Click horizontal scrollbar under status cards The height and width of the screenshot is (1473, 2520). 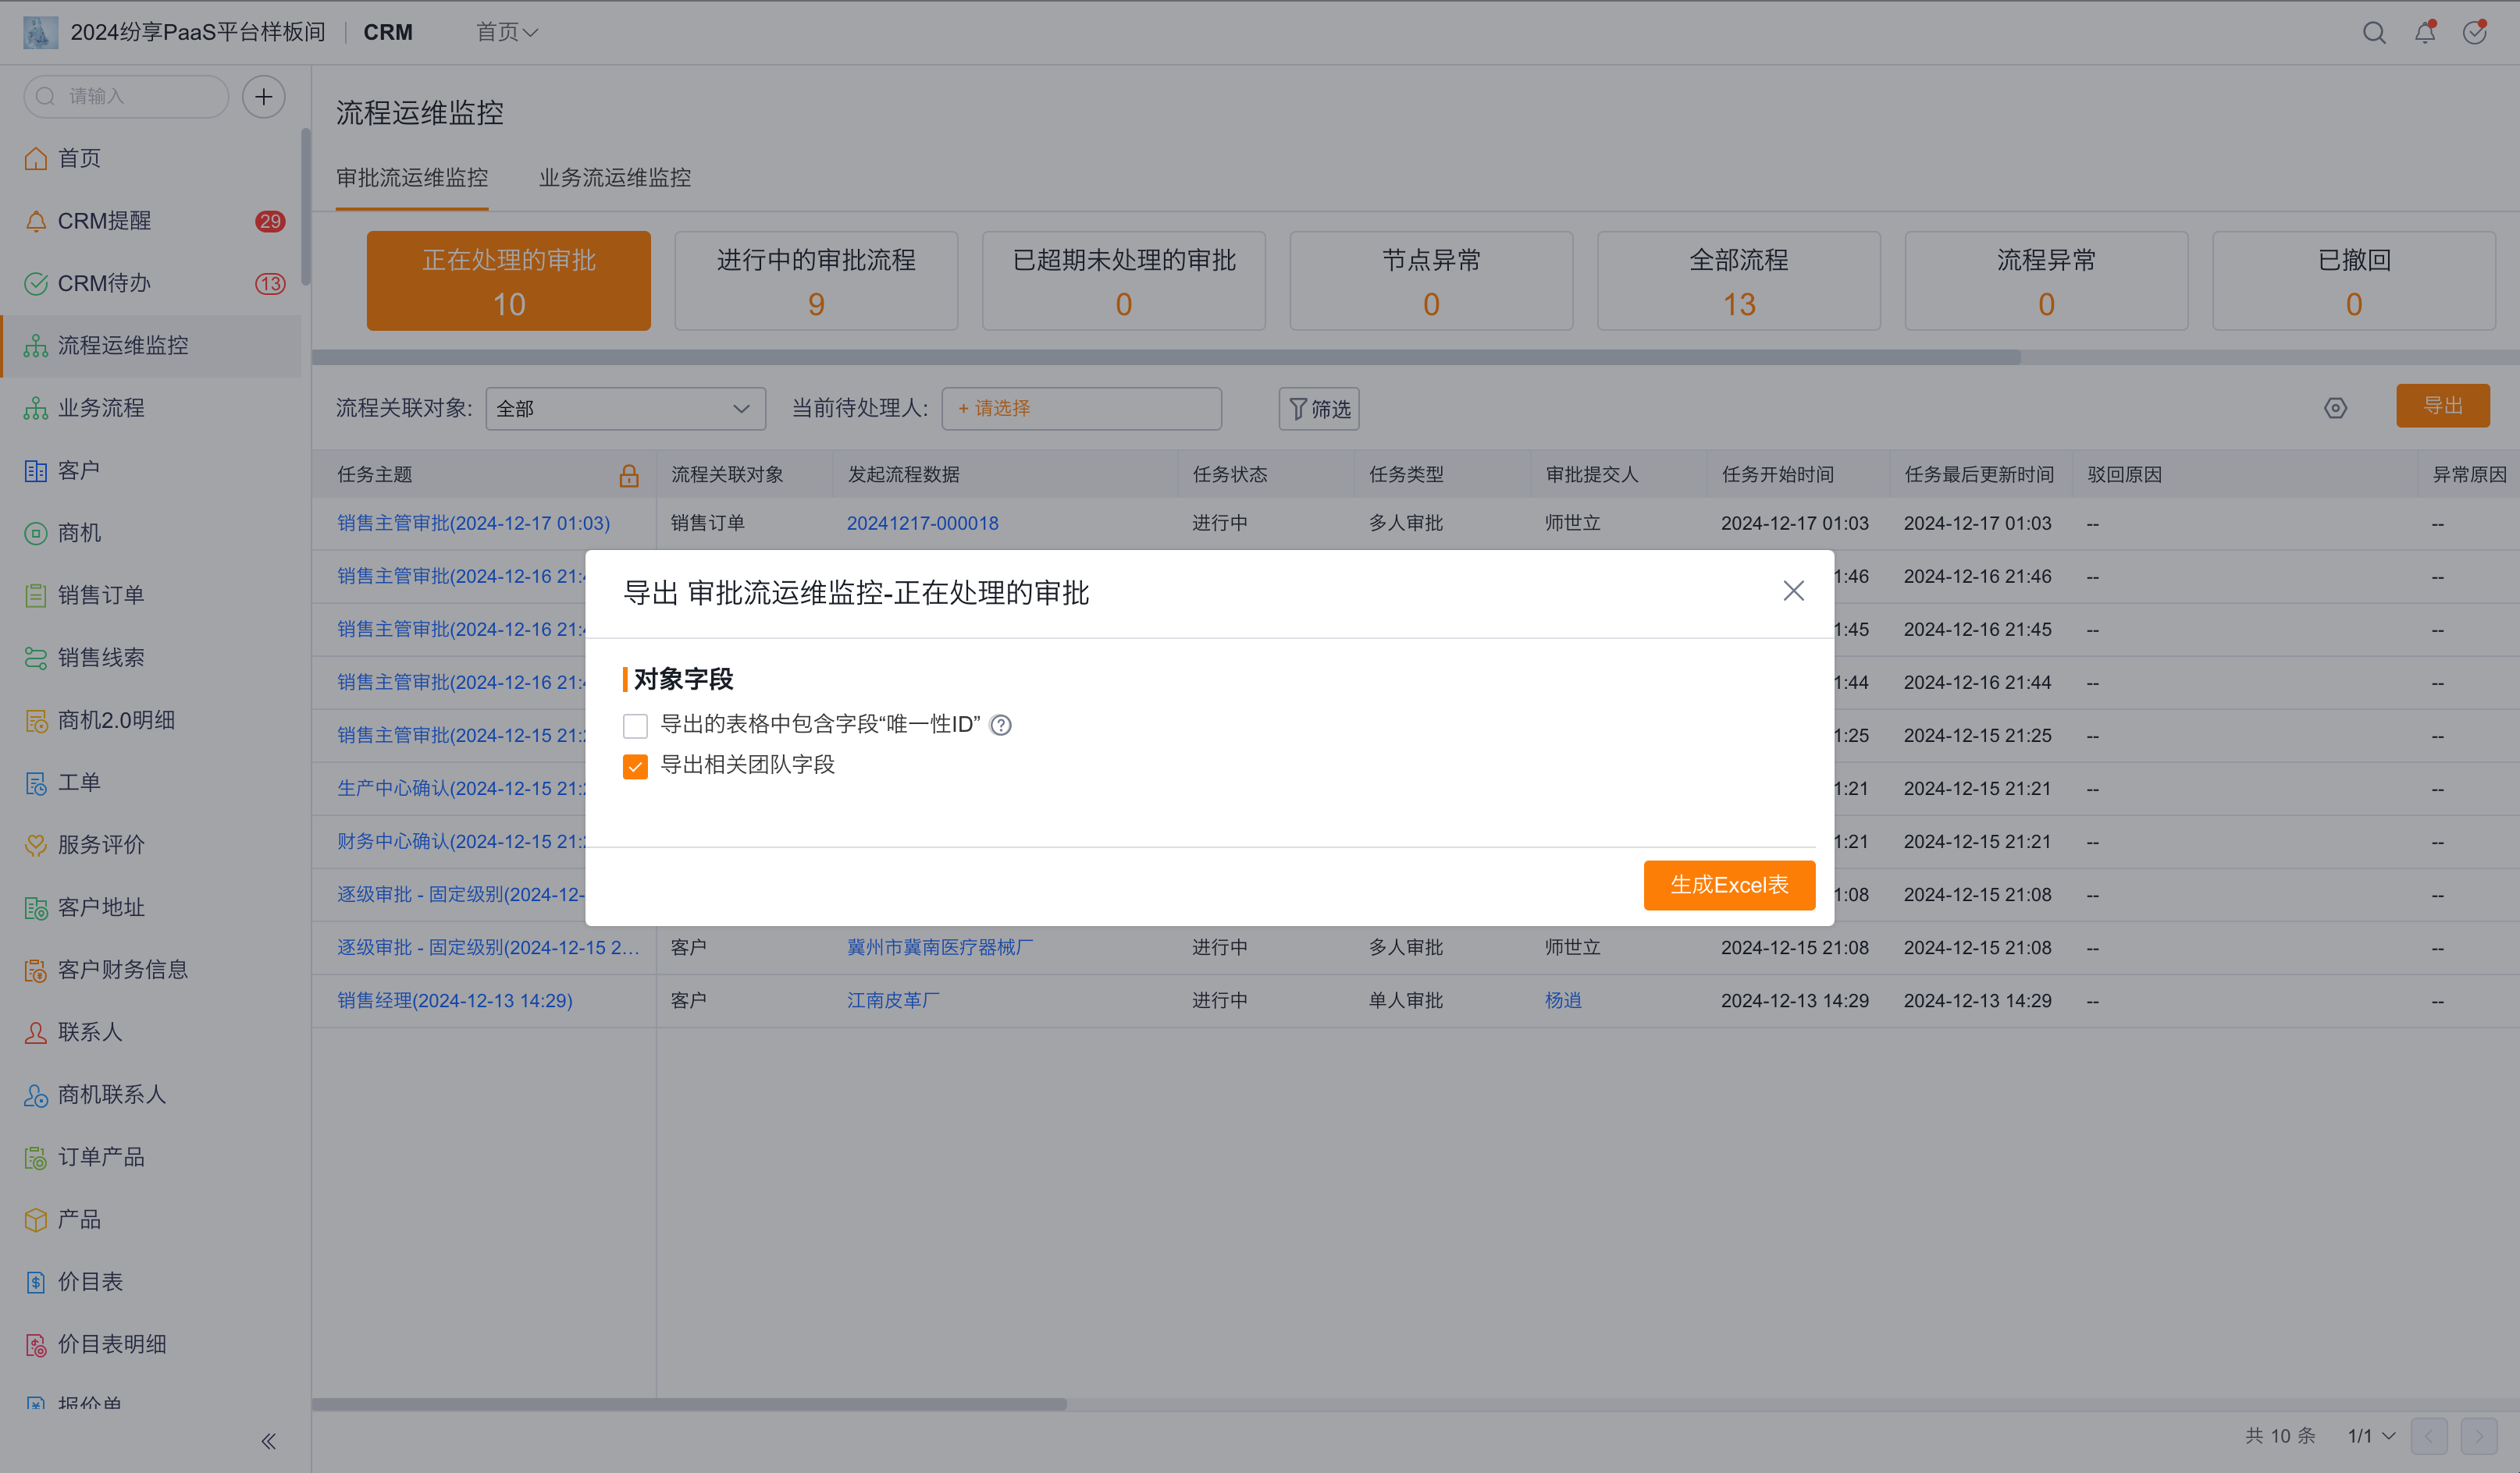(x=1166, y=358)
